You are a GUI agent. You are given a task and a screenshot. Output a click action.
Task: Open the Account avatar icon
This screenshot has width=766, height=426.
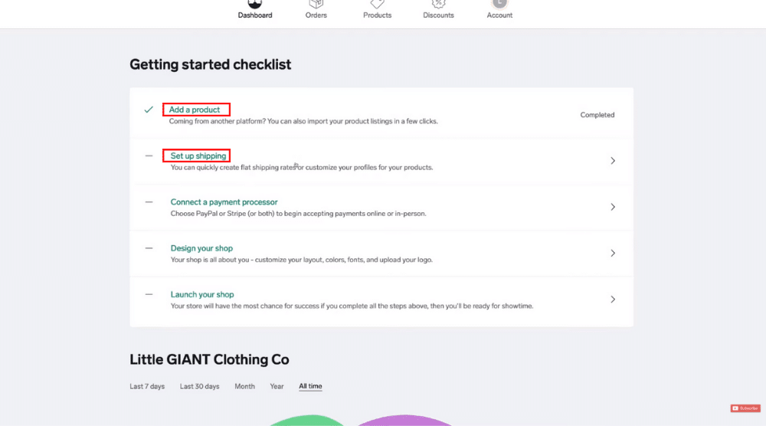pos(499,4)
